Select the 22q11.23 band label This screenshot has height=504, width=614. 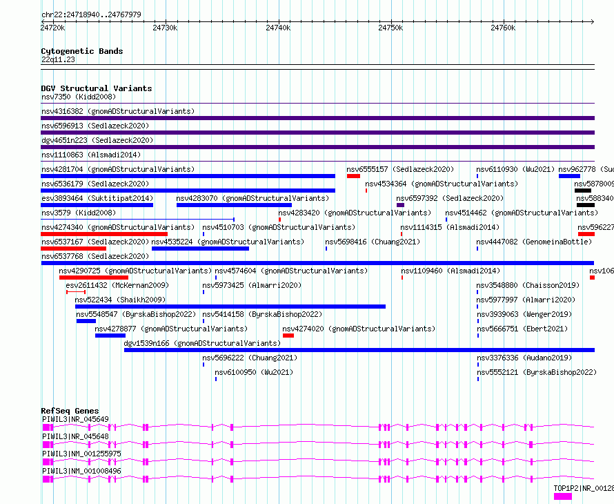tap(58, 59)
